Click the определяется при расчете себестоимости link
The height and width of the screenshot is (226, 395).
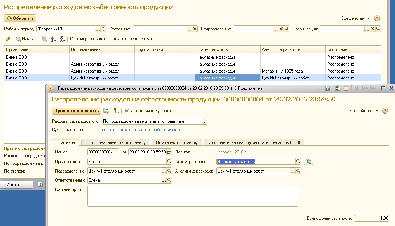(x=141, y=130)
